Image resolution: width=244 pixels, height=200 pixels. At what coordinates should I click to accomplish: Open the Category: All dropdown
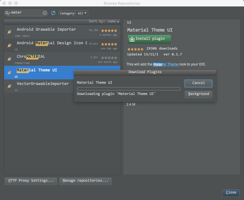pos(73,13)
